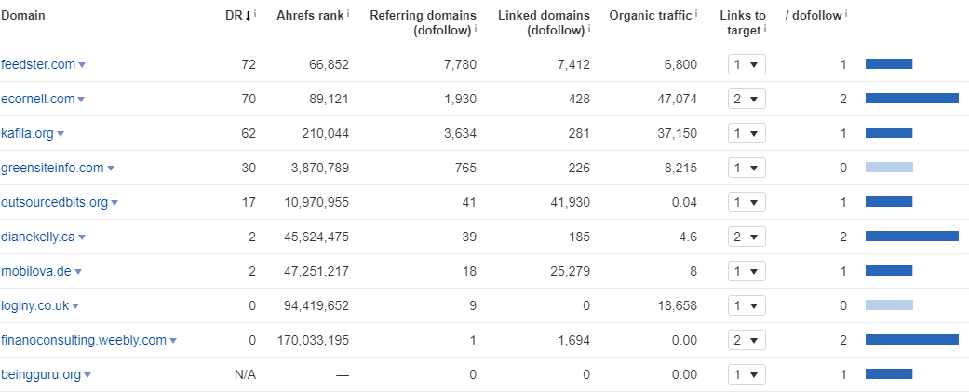Sort by Organic traffic column header
Viewport: 969px width, 392px height.
tap(650, 16)
